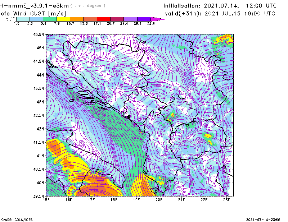The width and height of the screenshot is (288, 222).
Task: Click the 23E longitude label
Action: coord(226,200)
